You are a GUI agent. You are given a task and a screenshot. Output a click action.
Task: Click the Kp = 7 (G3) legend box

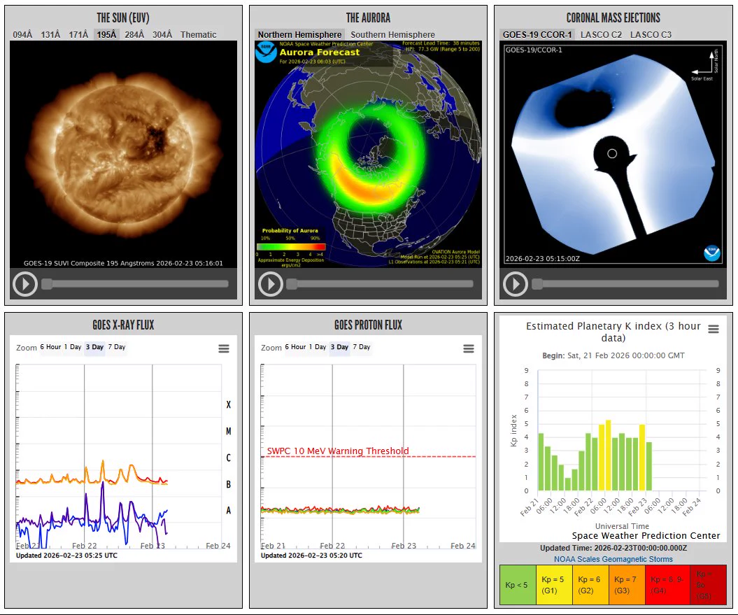(x=627, y=585)
